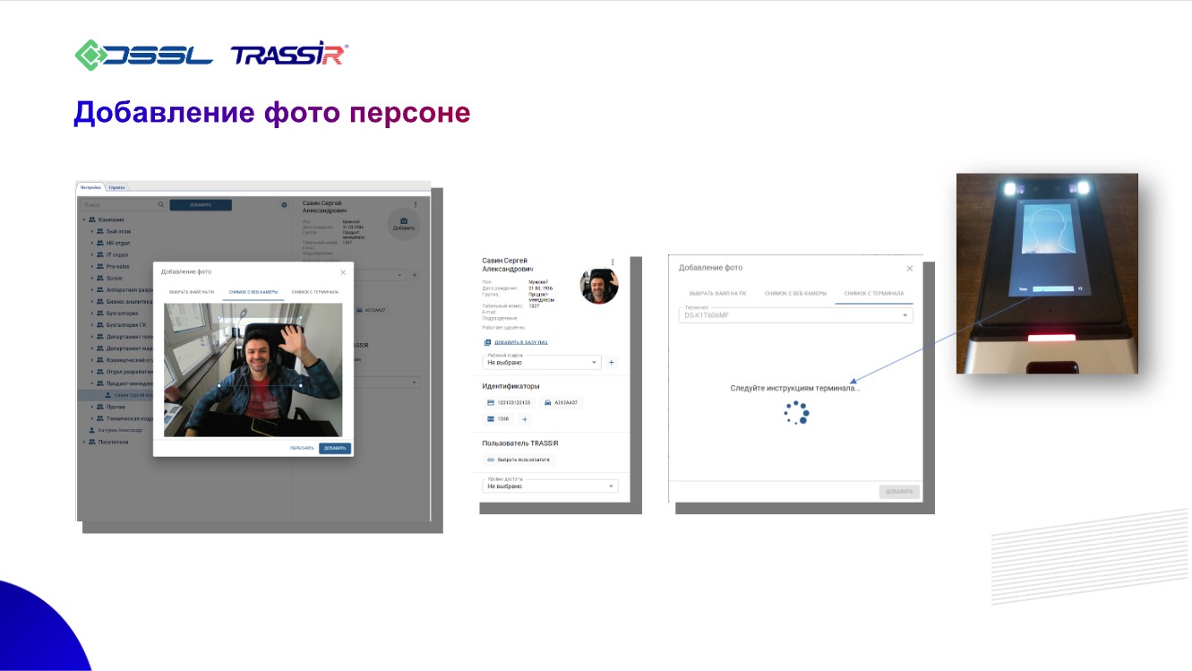Click "Выбрать пользователя" button
Viewport: 1192px width, 671px height.
[518, 460]
